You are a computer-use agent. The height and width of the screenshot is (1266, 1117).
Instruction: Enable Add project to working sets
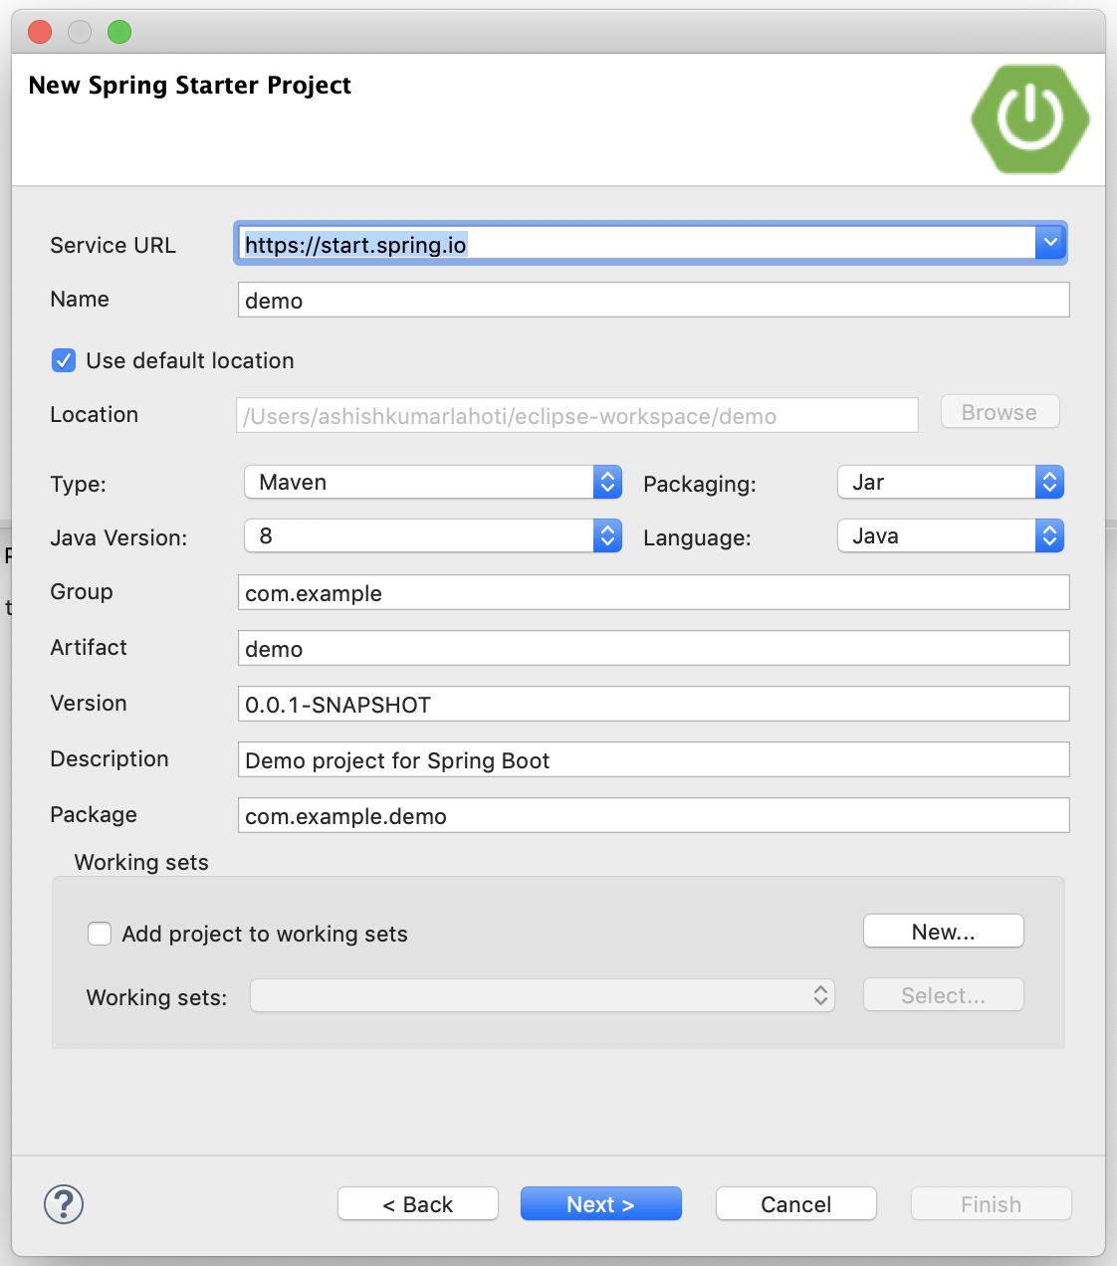click(x=100, y=934)
